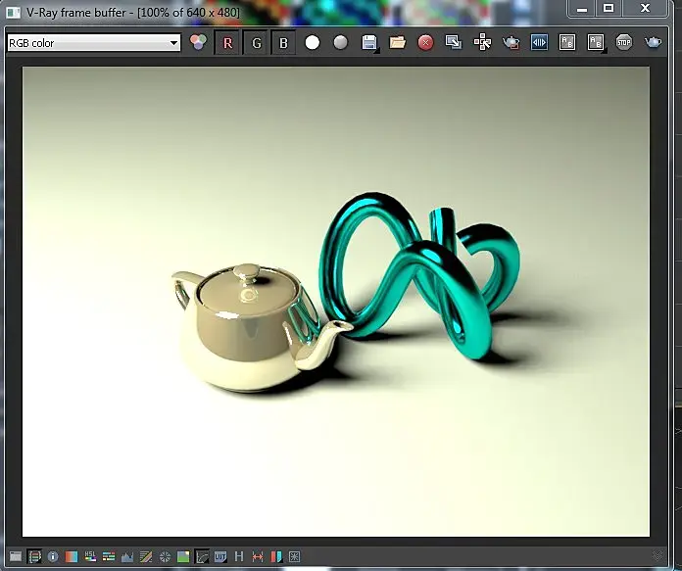Toggle display colors in sRGB space

[x=202, y=556]
